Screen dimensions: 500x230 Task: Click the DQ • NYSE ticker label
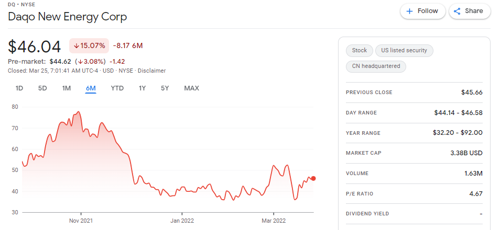point(21,5)
